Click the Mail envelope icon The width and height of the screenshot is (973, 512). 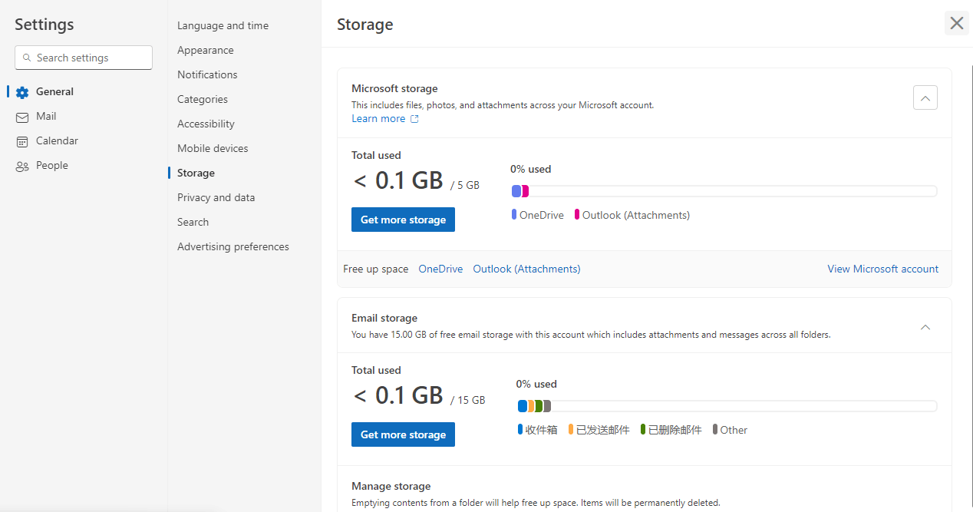click(x=22, y=117)
